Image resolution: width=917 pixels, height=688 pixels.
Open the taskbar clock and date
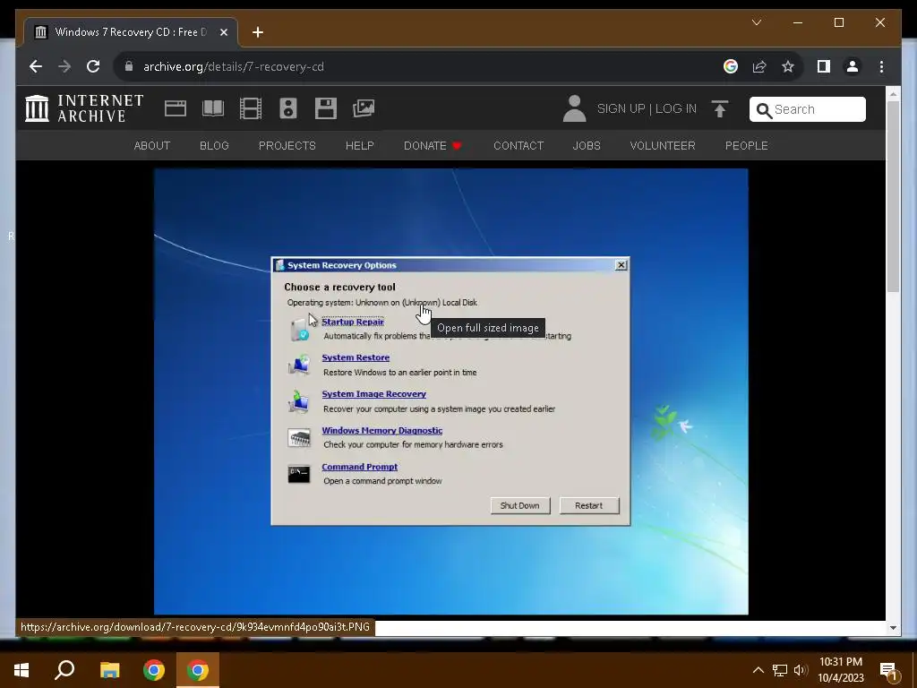coord(840,670)
